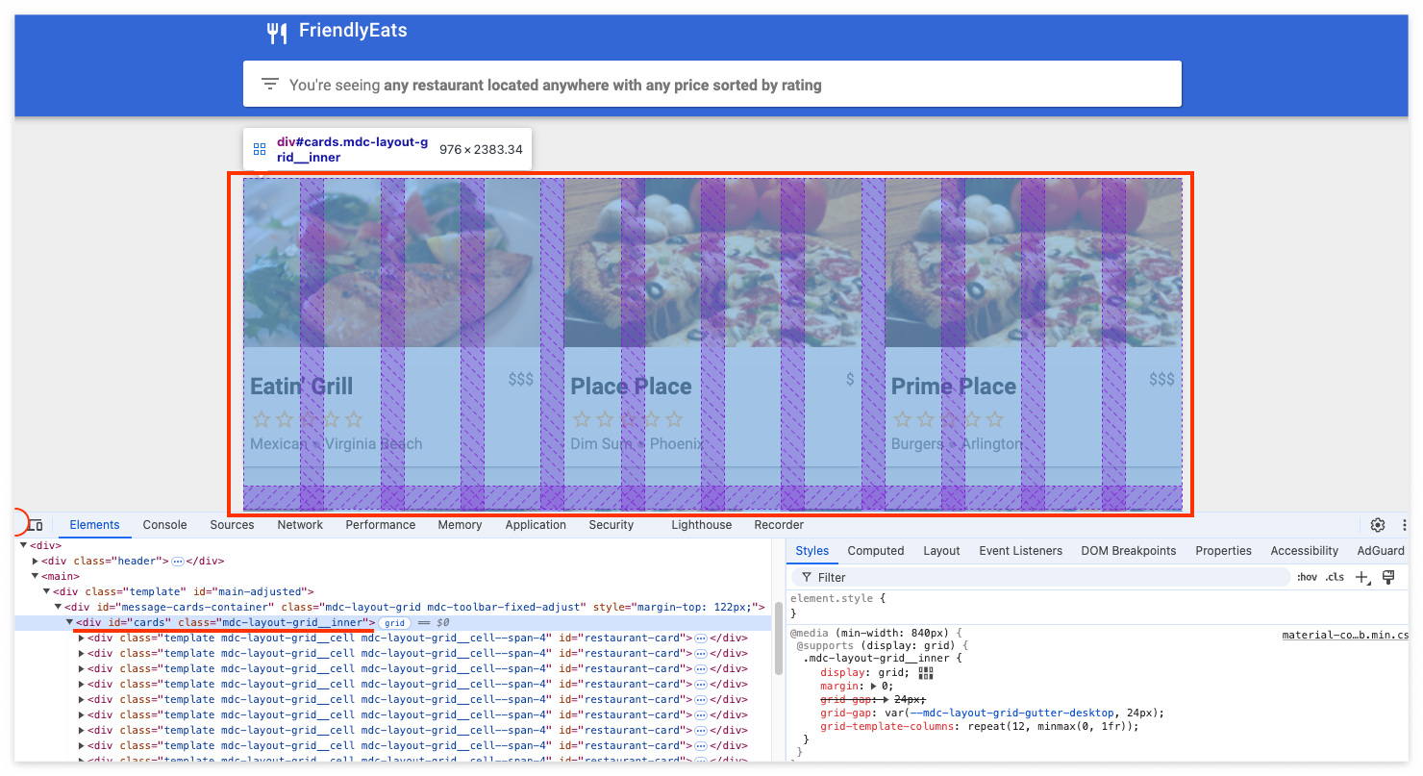Select the Styles sidebar tab
The height and width of the screenshot is (776, 1423).
(812, 551)
